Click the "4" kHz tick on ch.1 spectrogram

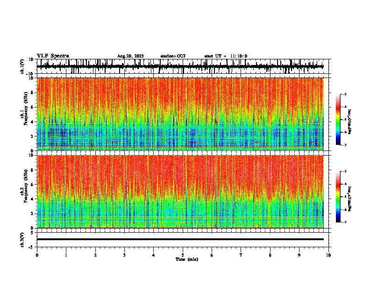(32, 122)
